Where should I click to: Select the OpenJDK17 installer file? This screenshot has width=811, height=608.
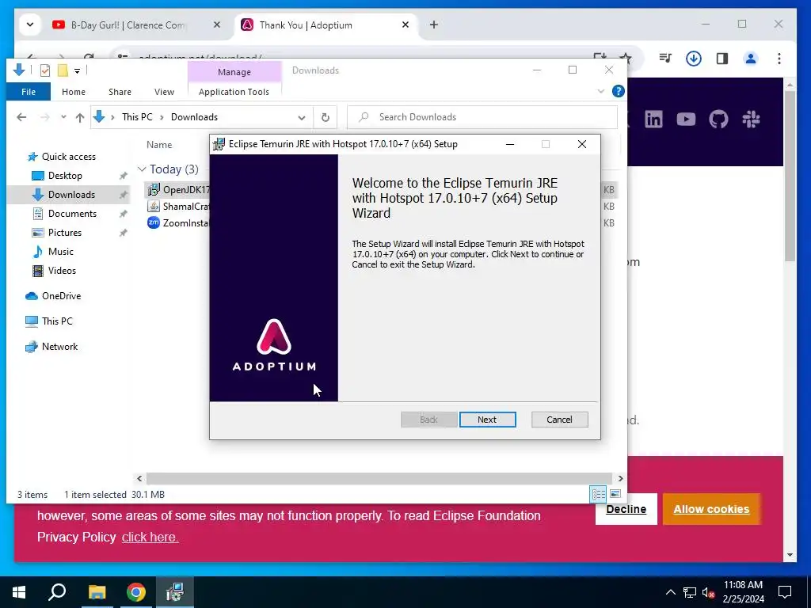(x=178, y=190)
